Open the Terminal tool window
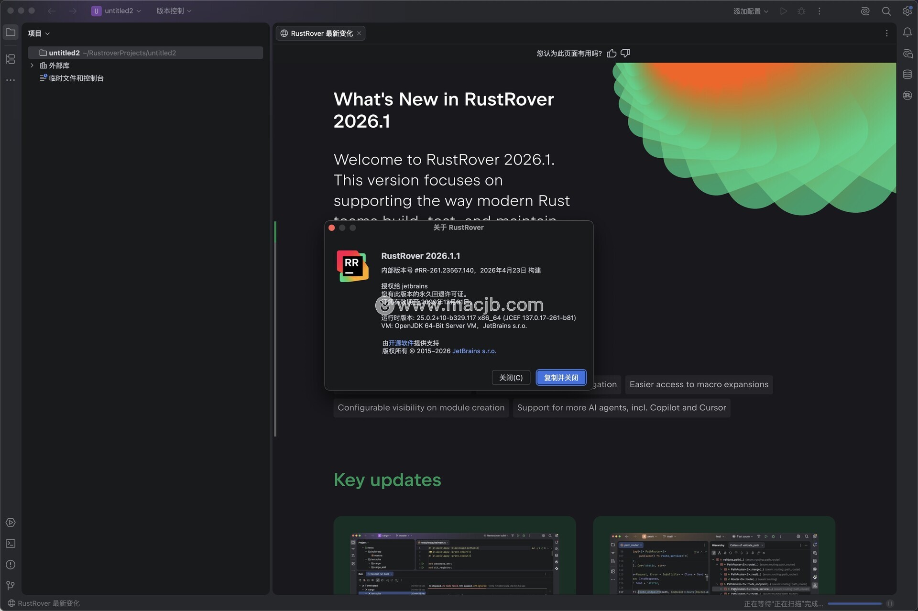 (x=11, y=544)
